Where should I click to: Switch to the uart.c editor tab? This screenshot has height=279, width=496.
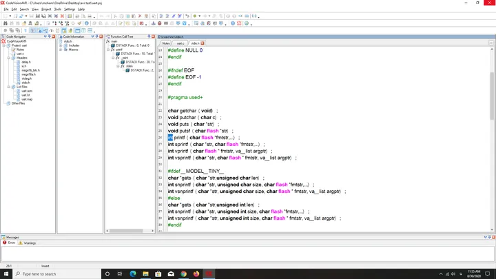click(180, 43)
